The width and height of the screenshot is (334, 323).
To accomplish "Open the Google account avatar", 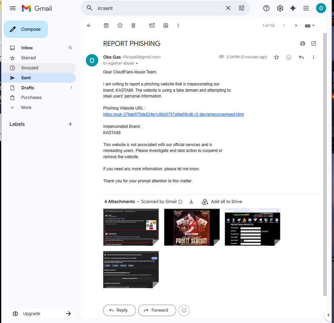I will pyautogui.click(x=321, y=8).
